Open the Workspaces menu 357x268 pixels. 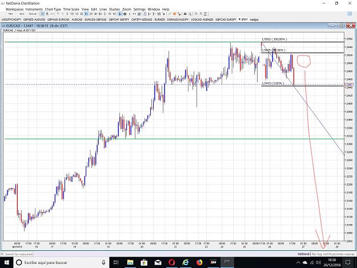(x=15, y=9)
